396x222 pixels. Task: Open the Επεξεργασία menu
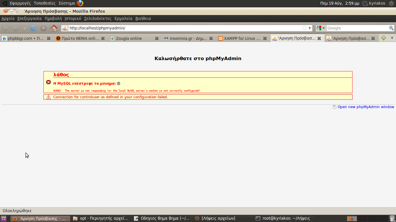(x=30, y=18)
